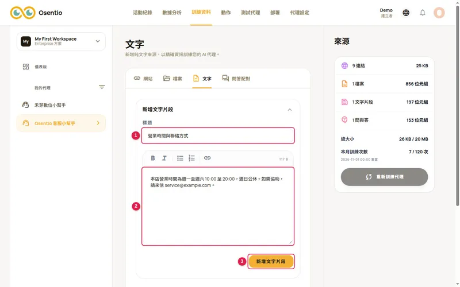Click the 7 / 120 次 training count
The width and height of the screenshot is (460, 287).
(x=419, y=152)
